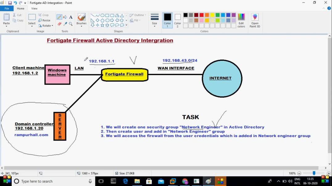Click the Undo icon in title bar
Viewport: 332px width, 186px height.
coord(15,3)
